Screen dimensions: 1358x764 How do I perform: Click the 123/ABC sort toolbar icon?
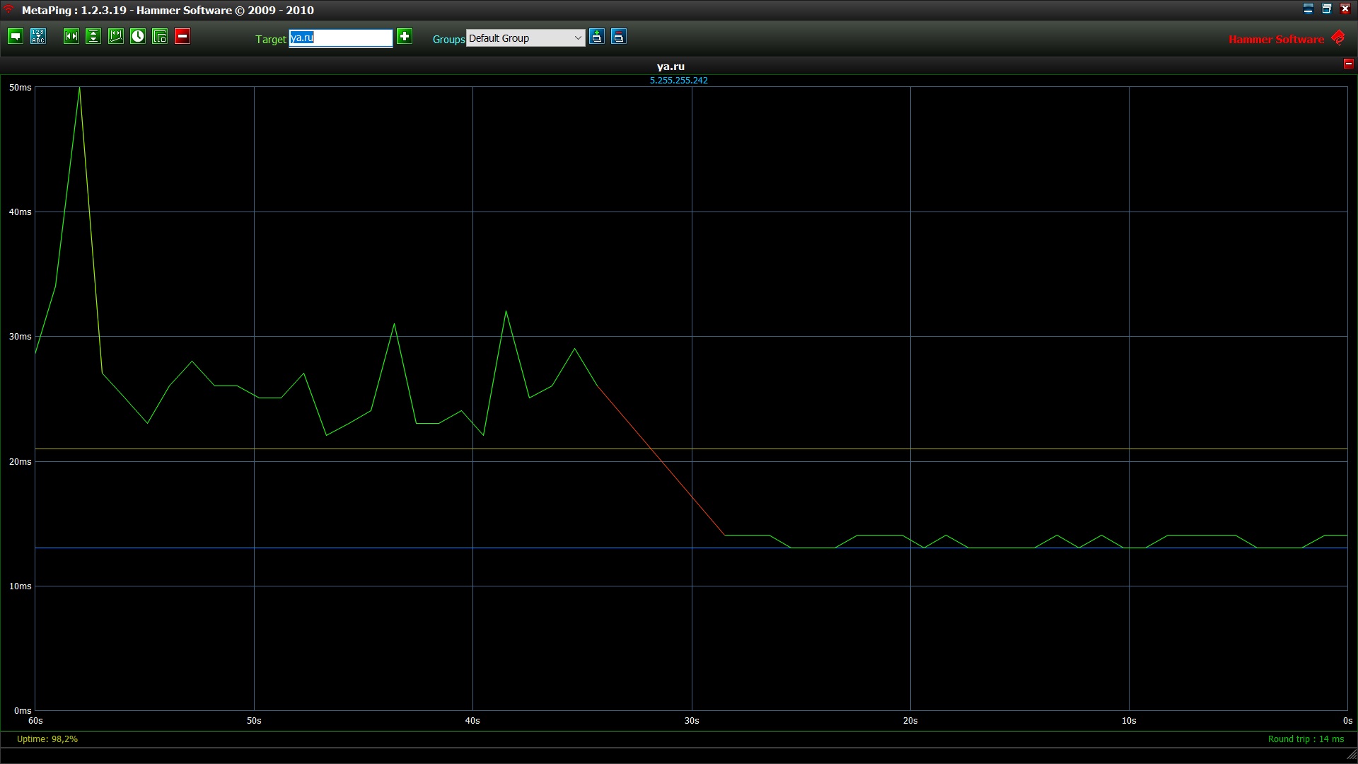click(x=38, y=37)
